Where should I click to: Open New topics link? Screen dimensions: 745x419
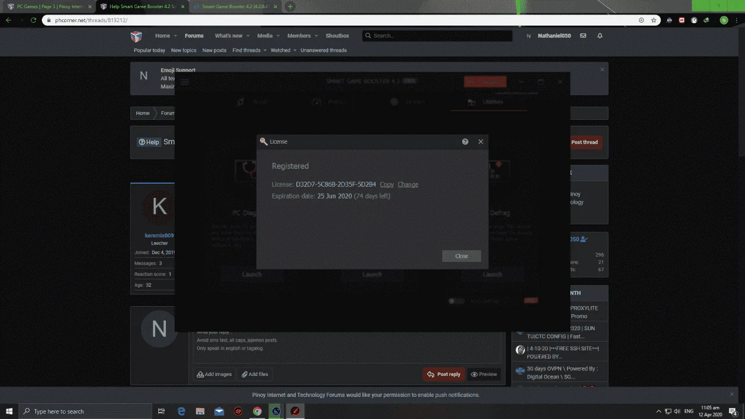pos(184,51)
